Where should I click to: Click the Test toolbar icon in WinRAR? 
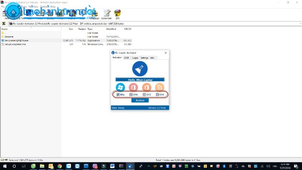click(29, 14)
